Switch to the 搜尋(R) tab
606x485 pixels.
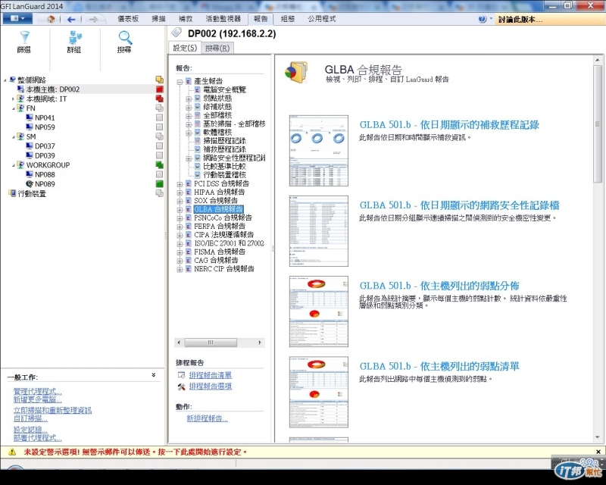pos(217,48)
